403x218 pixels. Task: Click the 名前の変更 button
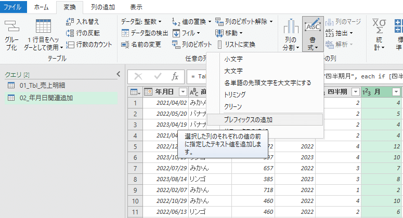[x=141, y=44]
